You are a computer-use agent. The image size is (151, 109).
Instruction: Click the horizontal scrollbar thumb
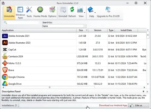(50, 87)
